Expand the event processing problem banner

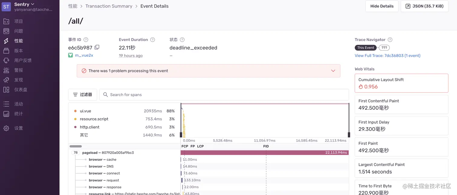coord(333,71)
